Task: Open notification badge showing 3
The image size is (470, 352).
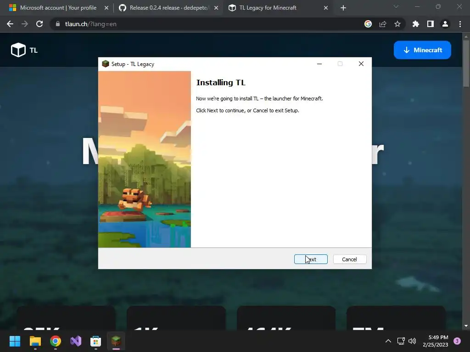Action: coord(457,341)
